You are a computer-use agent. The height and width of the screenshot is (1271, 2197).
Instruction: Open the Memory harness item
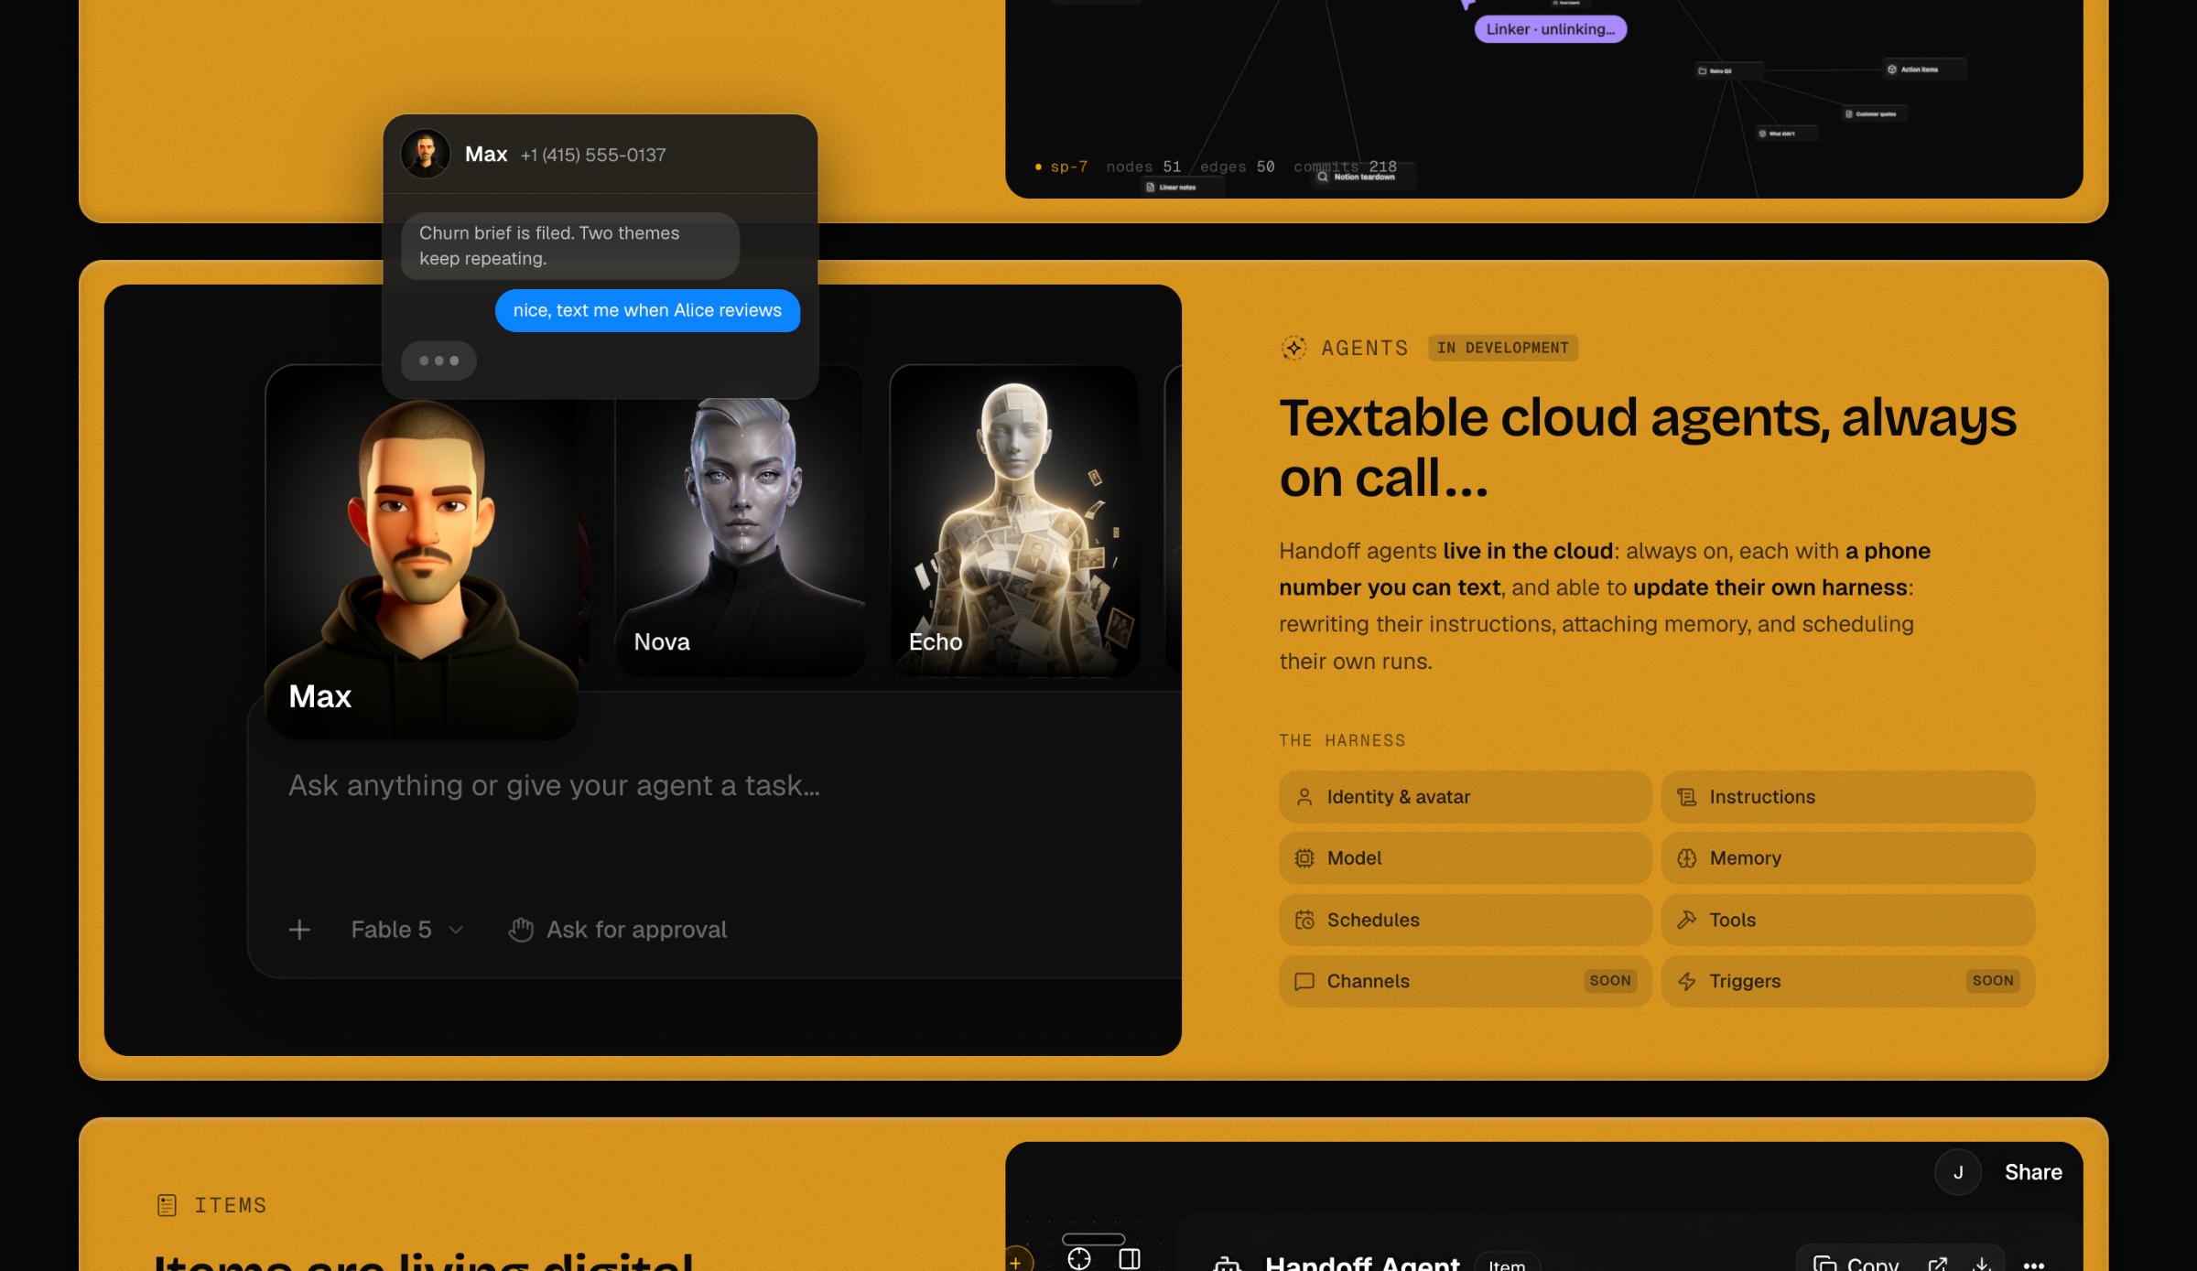[x=1847, y=858]
